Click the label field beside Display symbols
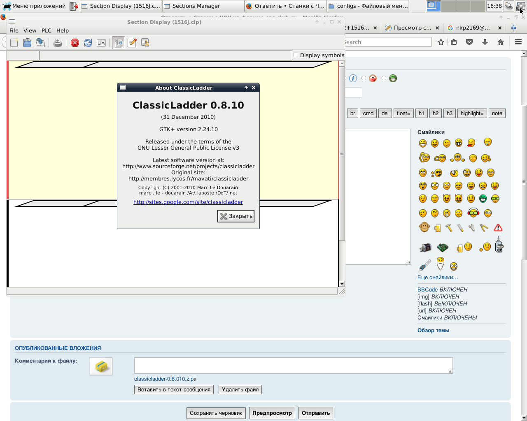The height and width of the screenshot is (421, 527). tap(166, 55)
